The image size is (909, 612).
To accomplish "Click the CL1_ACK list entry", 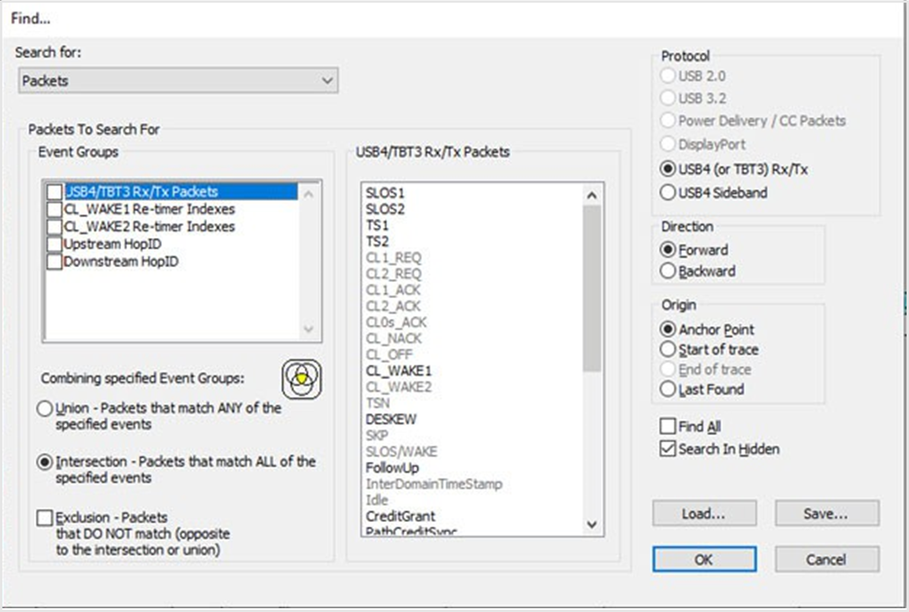I will (x=393, y=290).
